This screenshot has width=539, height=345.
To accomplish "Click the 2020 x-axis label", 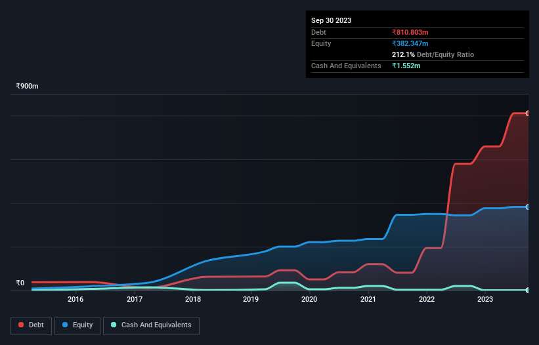I will pyautogui.click(x=309, y=299).
